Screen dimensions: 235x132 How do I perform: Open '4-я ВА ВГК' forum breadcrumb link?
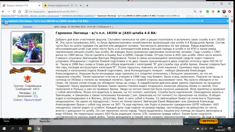38,16
